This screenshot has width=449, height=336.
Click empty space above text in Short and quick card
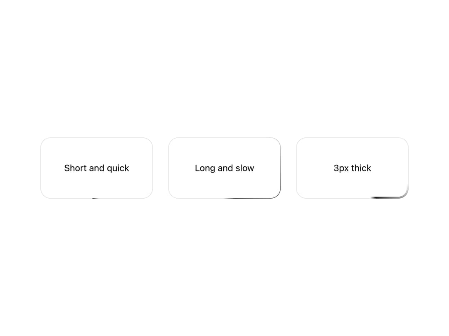[x=96, y=151]
